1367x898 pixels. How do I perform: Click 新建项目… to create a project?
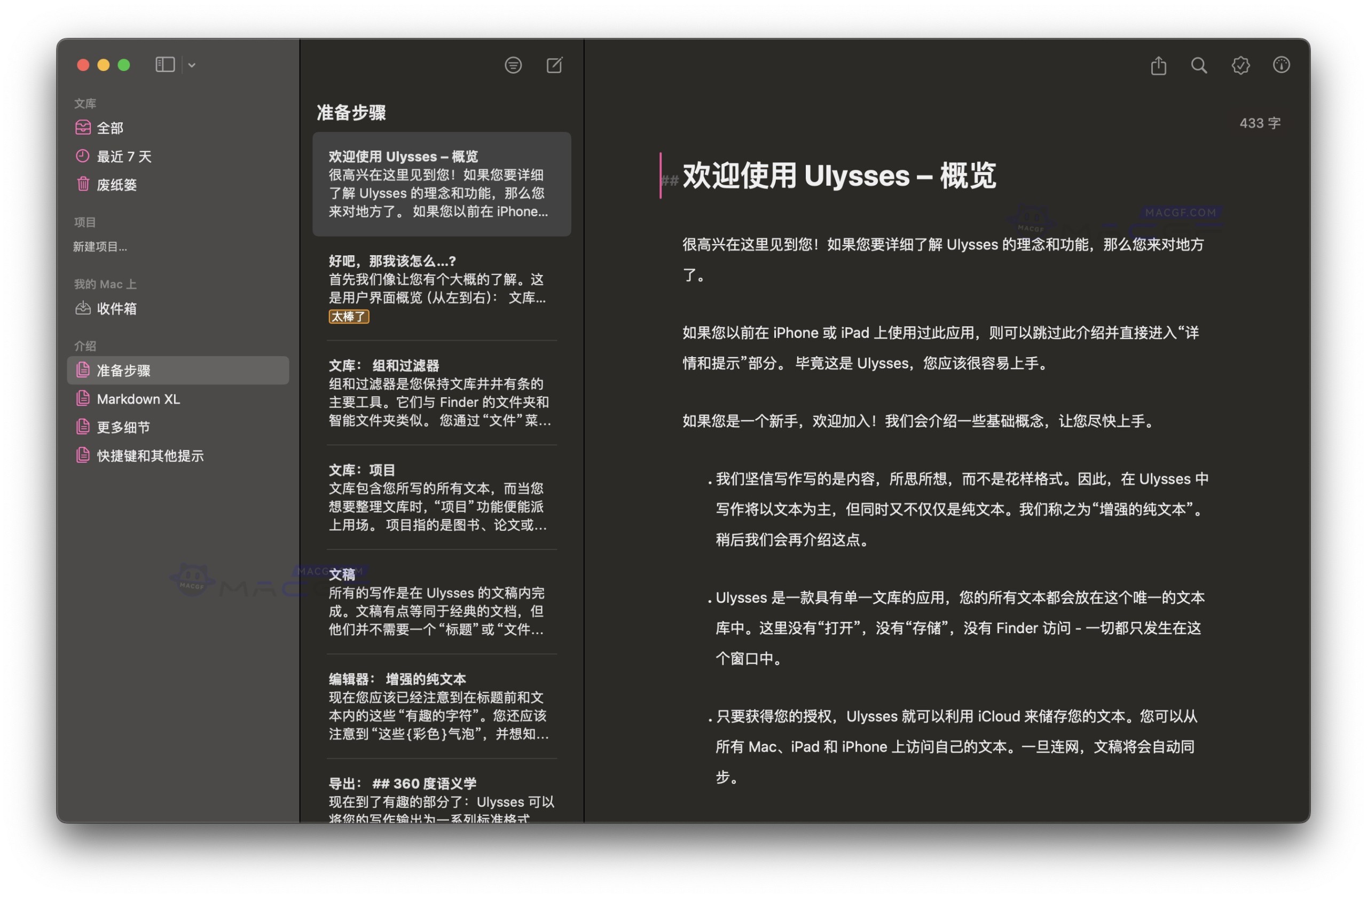(100, 247)
